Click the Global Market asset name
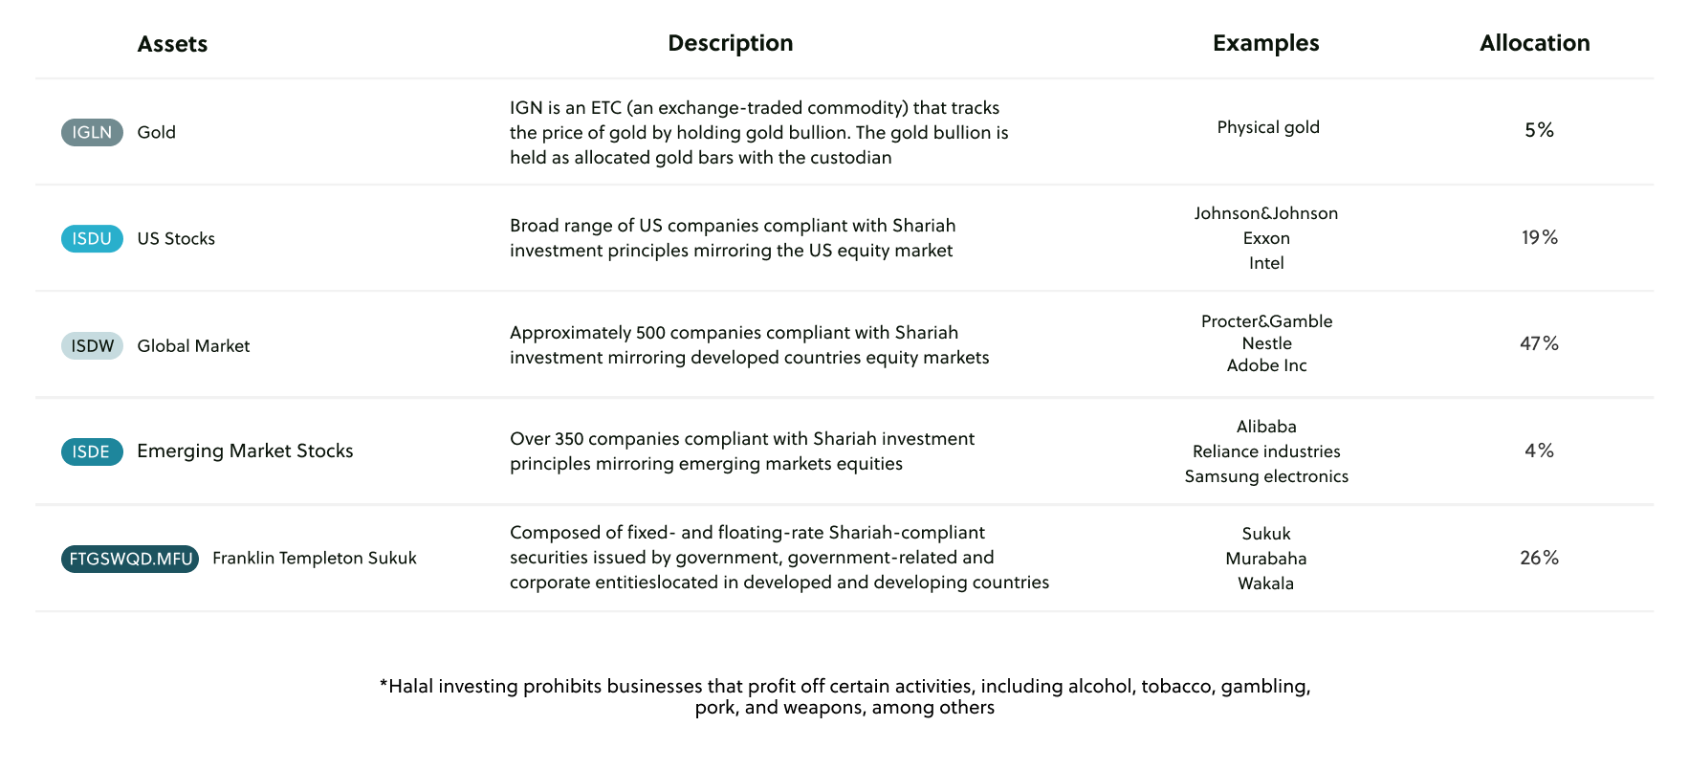The image size is (1689, 770). click(193, 345)
